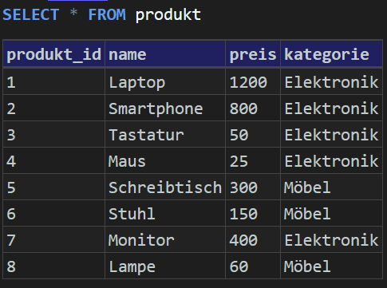The image size is (387, 288).
Task: Click produkt_id cell with value 7
Action: point(54,240)
